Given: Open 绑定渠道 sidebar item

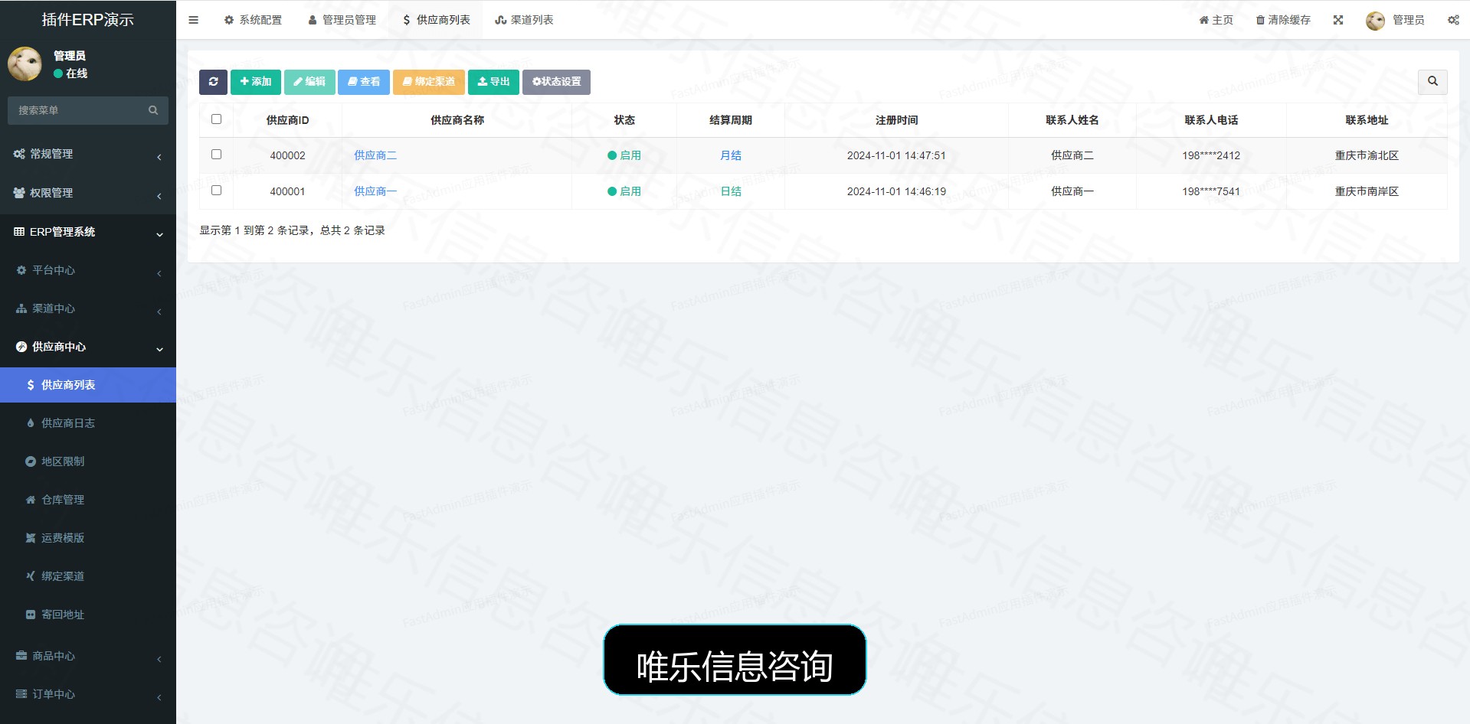Looking at the screenshot, I should [88, 576].
